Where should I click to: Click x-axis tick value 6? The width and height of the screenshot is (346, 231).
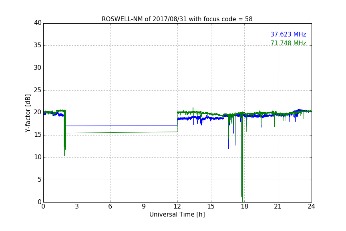point(110,207)
